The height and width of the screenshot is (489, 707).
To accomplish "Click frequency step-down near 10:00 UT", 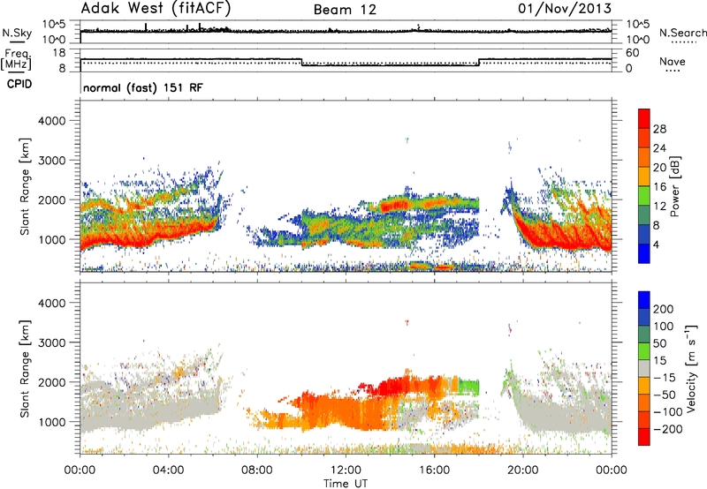I will click(301, 62).
